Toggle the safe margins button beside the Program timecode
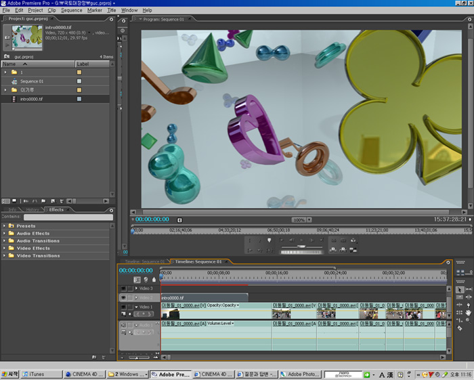Image resolution: width=474 pixels, height=380 pixels. 179,220
